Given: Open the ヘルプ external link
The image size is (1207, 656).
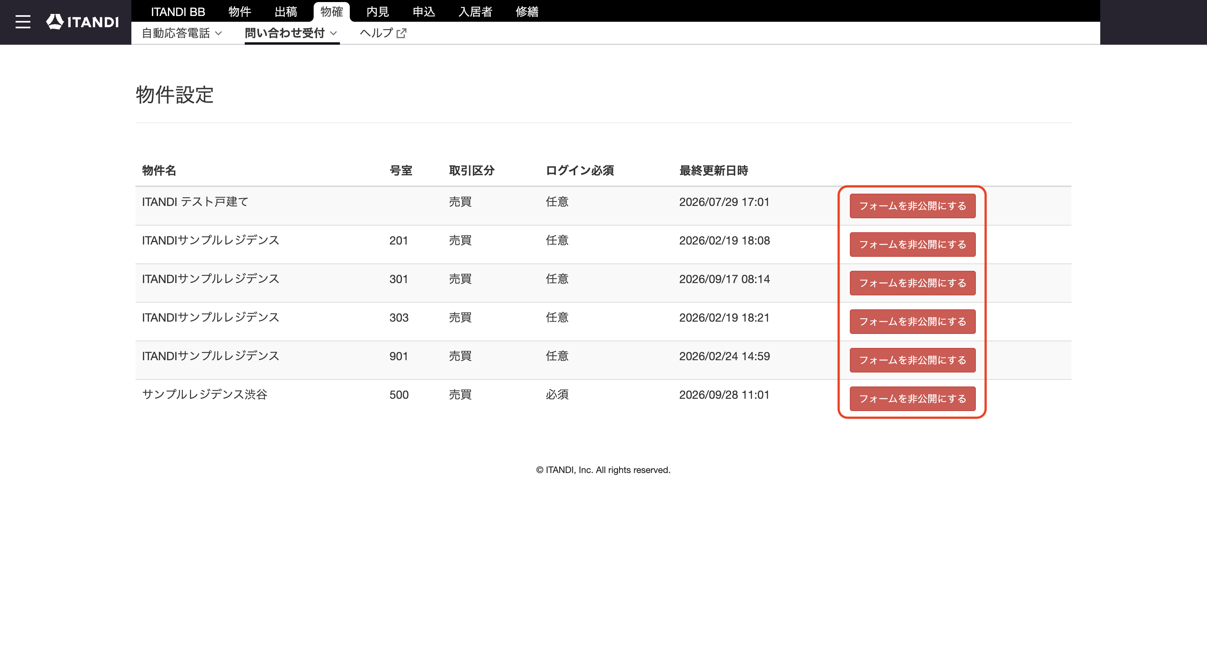Looking at the screenshot, I should point(383,33).
